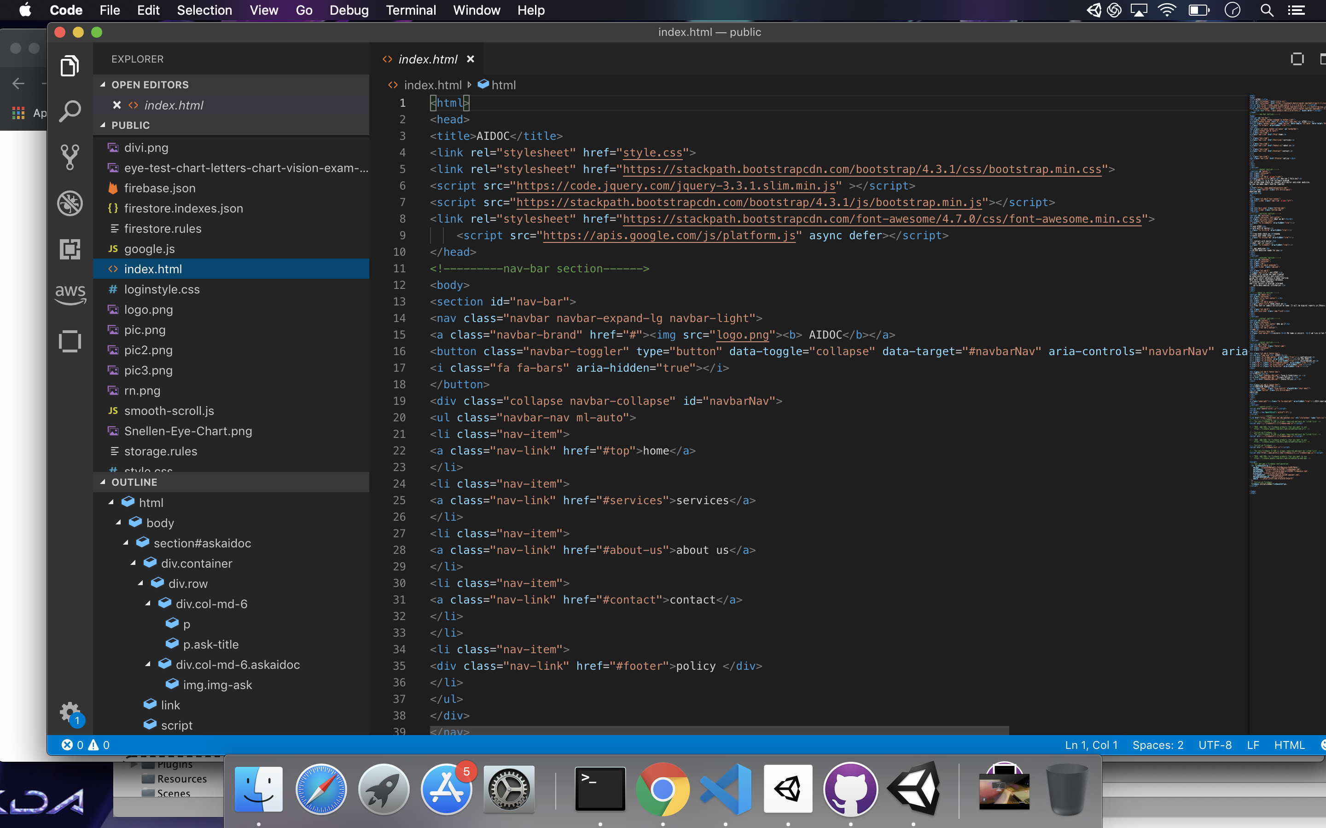1326x828 pixels.
Task: Open the Terminal menu
Action: click(410, 11)
